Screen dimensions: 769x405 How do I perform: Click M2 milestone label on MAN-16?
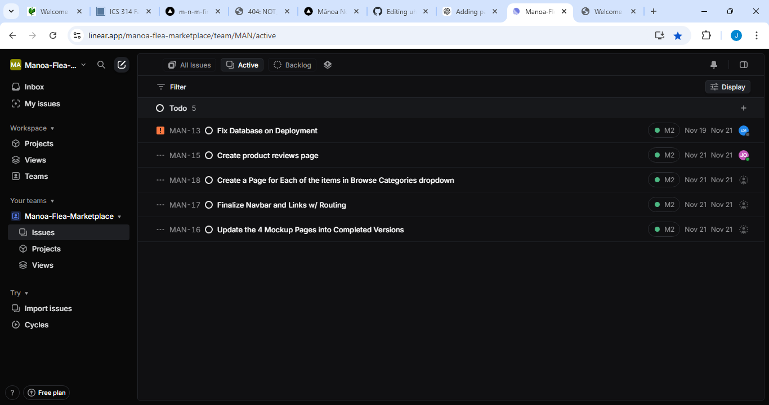coord(664,229)
